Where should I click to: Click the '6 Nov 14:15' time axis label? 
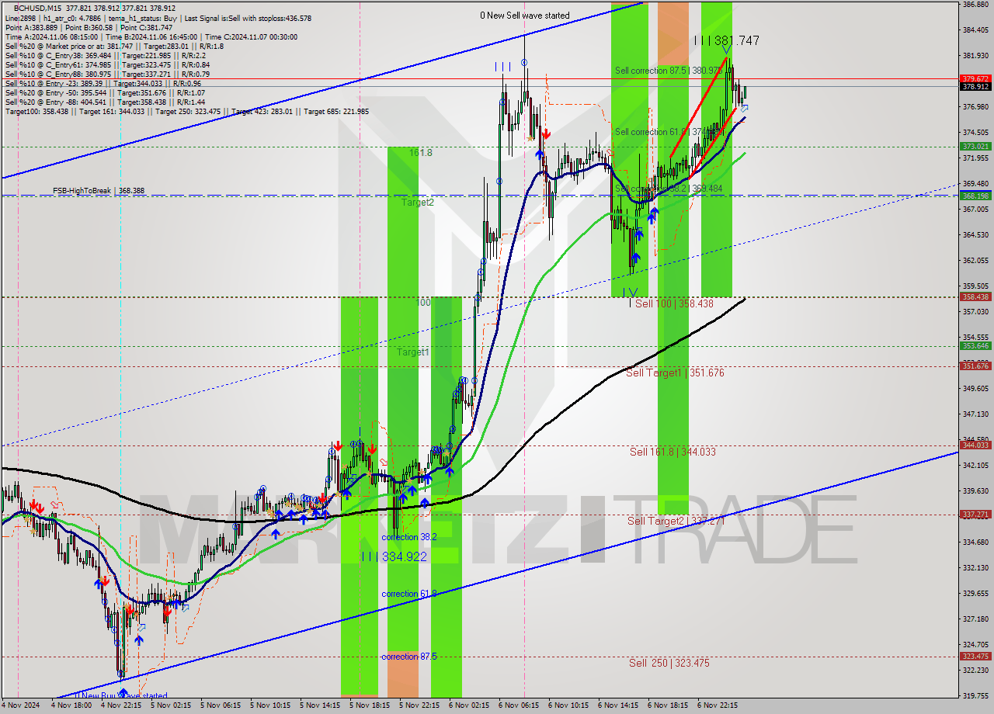coord(617,705)
